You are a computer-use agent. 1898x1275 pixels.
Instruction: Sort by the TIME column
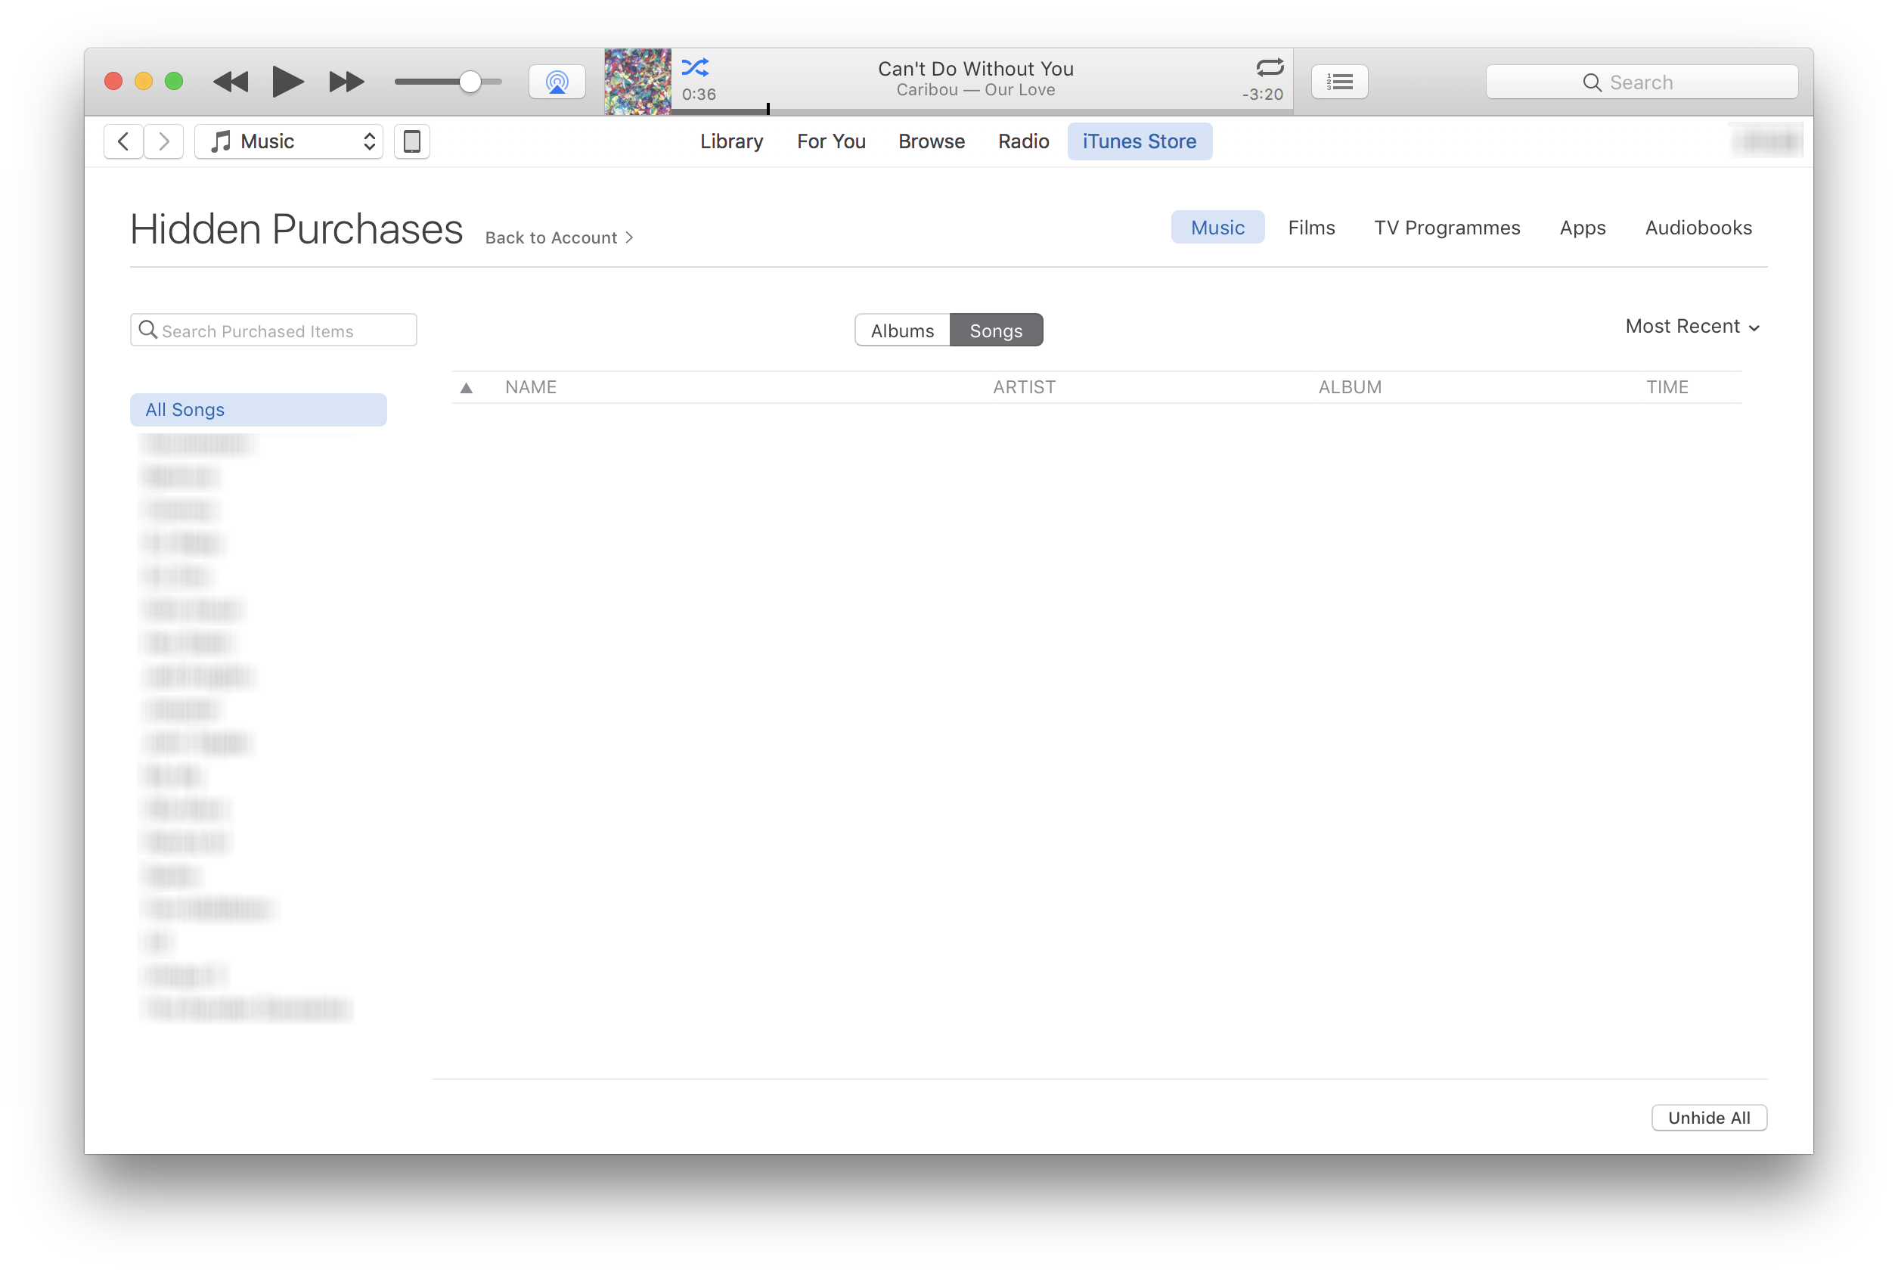(x=1667, y=388)
